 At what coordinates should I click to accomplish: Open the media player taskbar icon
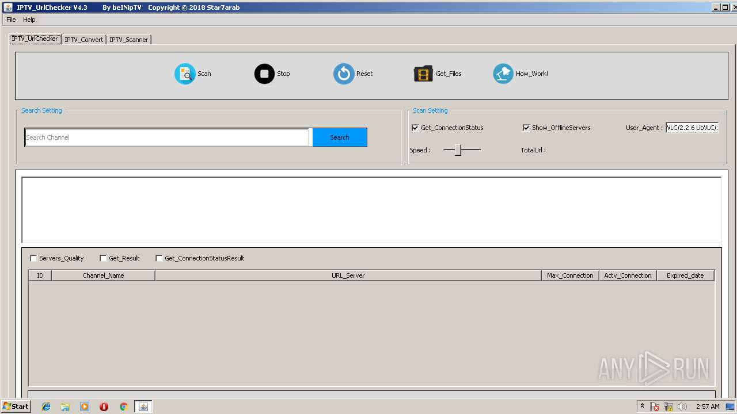tap(85, 407)
